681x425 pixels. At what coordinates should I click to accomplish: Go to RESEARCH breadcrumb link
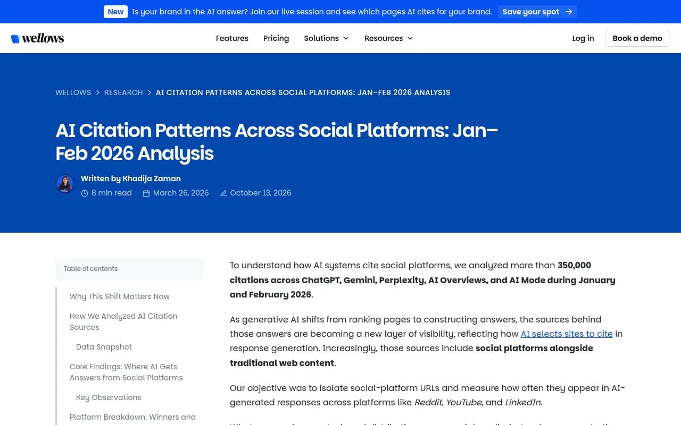pos(123,92)
